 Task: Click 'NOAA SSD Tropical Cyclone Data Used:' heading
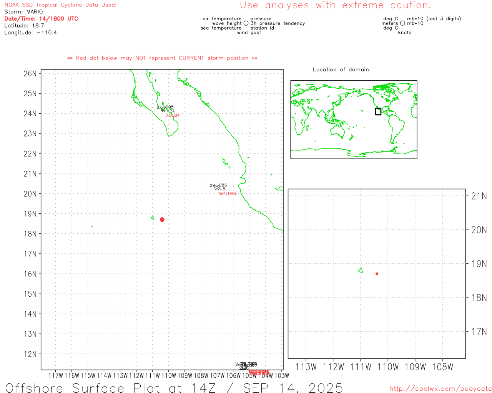(x=60, y=5)
